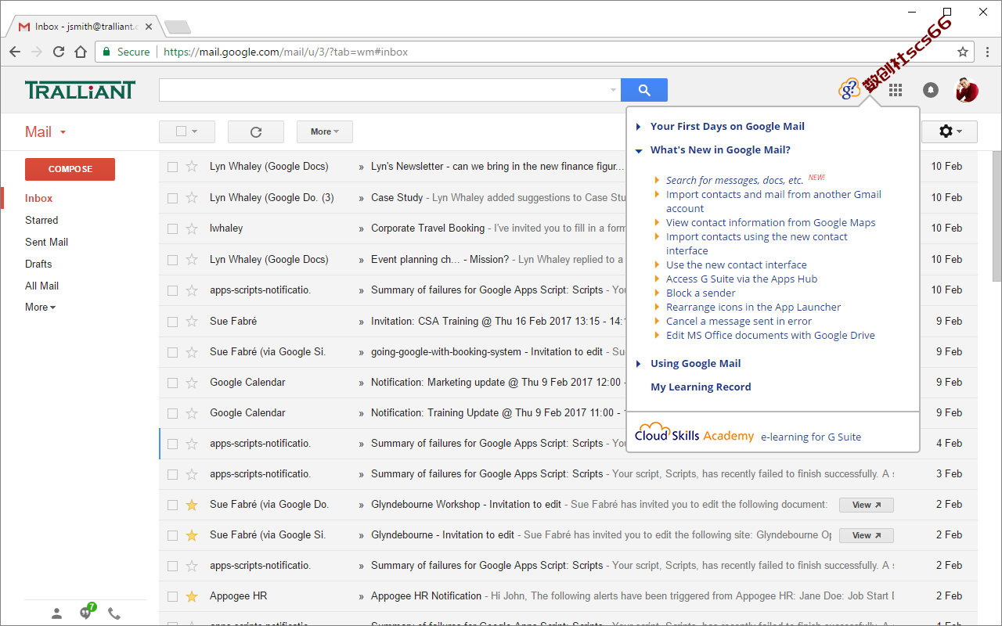Viewport: 1002px width, 626px height.
Task: Click the browser address bar URL
Action: click(286, 52)
